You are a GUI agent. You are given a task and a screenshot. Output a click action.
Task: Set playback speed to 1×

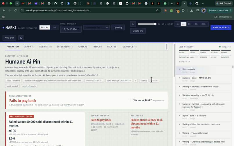click(178, 24)
